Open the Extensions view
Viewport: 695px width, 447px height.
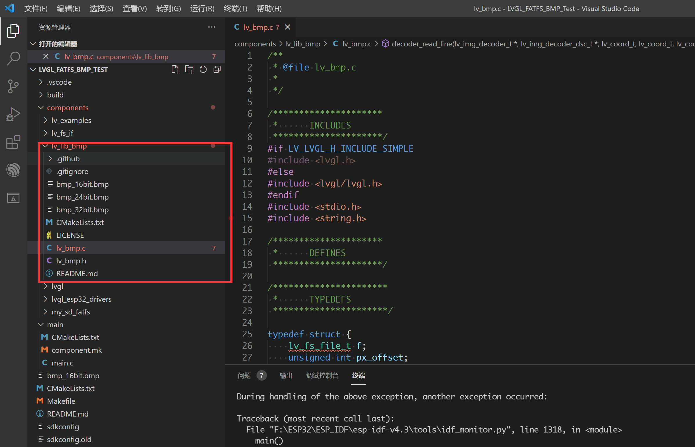point(13,142)
